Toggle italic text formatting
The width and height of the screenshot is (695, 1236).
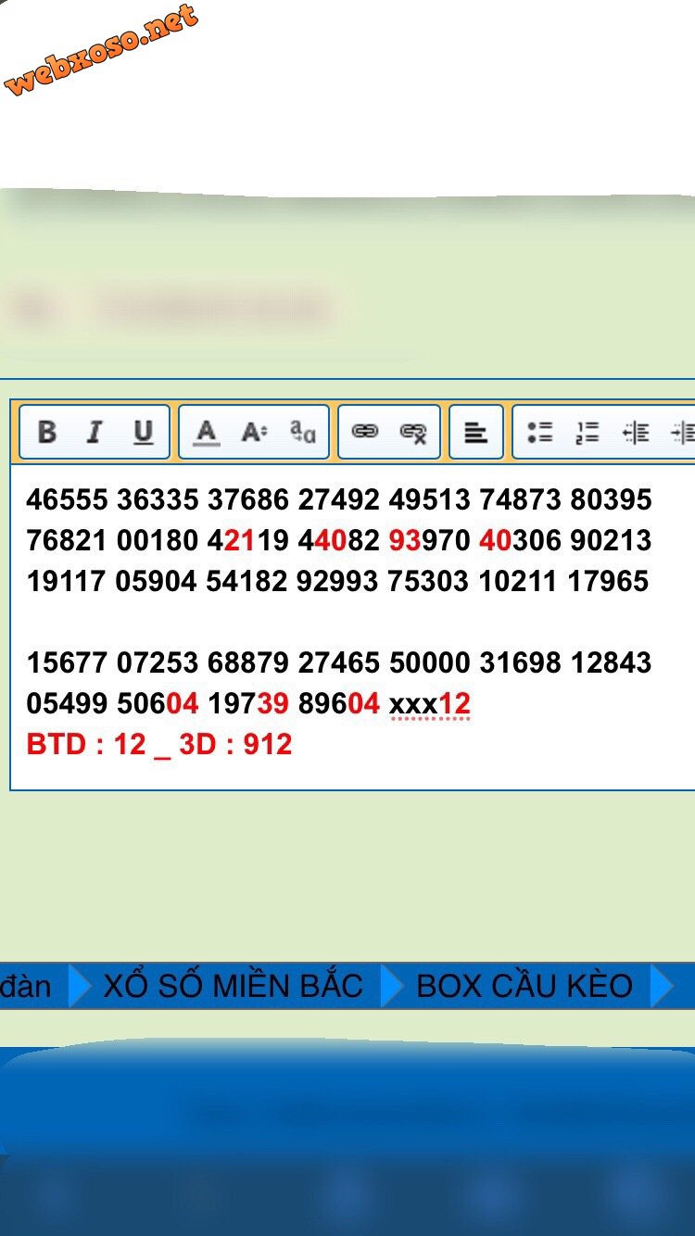coord(94,432)
